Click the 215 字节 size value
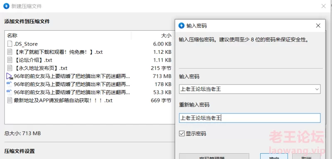 [161, 68]
